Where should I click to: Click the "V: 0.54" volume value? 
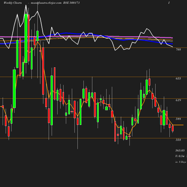point(180,156)
